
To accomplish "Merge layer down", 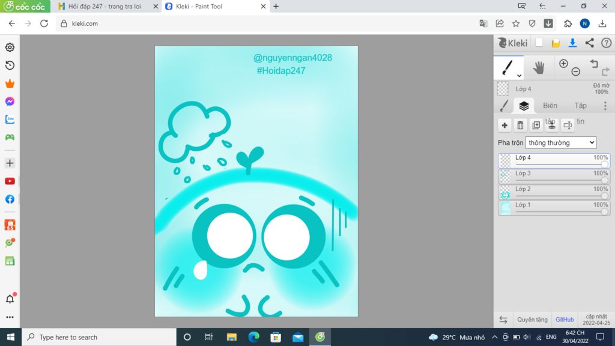I will (x=551, y=125).
